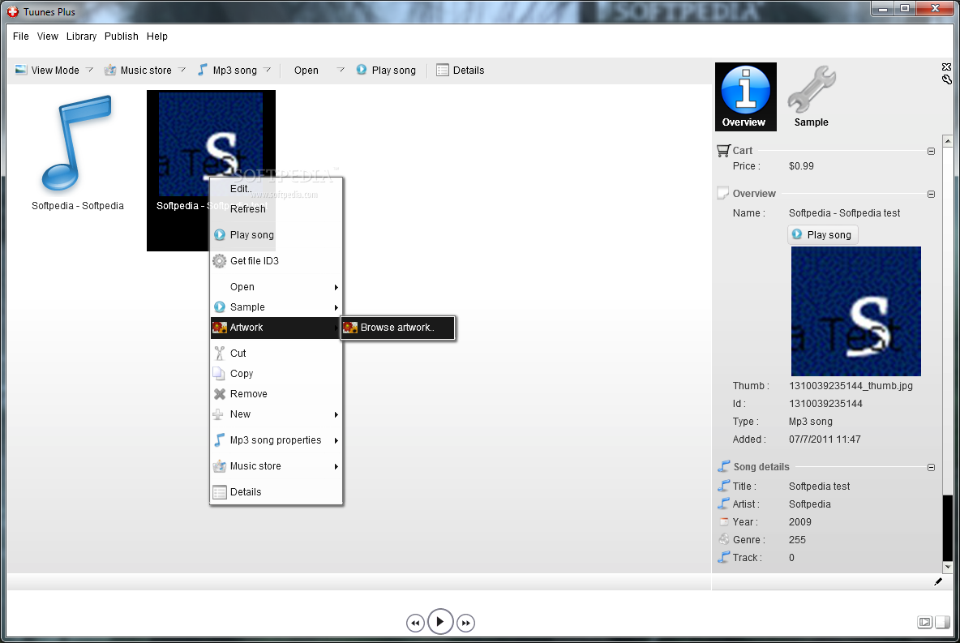The height and width of the screenshot is (643, 960).
Task: Click the Type value Mp3 song
Action: (x=811, y=422)
